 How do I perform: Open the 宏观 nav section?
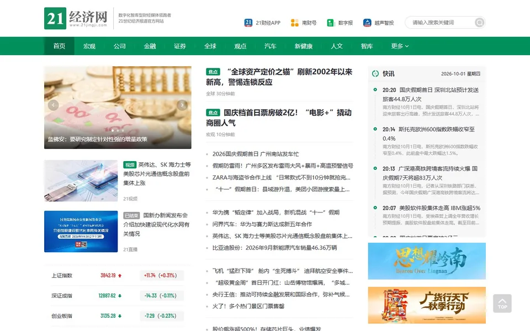tap(89, 46)
